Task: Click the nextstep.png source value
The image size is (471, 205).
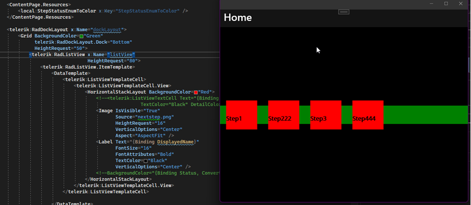Action: click(x=155, y=117)
